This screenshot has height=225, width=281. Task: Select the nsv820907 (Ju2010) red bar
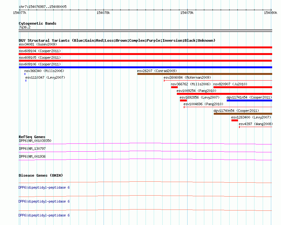coord(243,87)
